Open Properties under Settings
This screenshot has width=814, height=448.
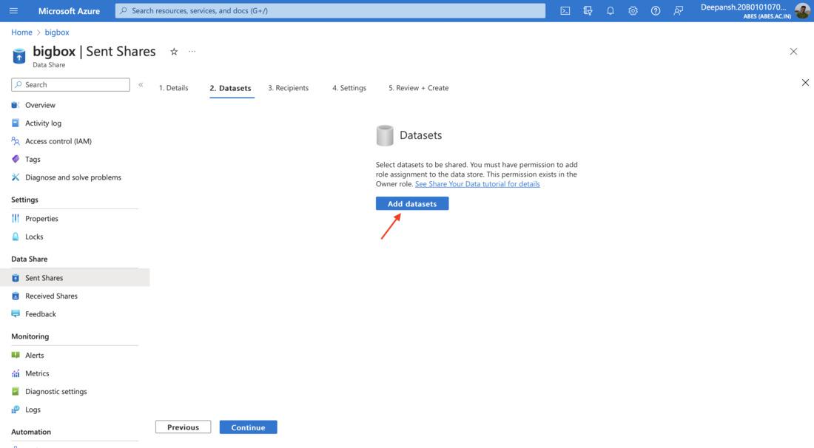tap(41, 218)
